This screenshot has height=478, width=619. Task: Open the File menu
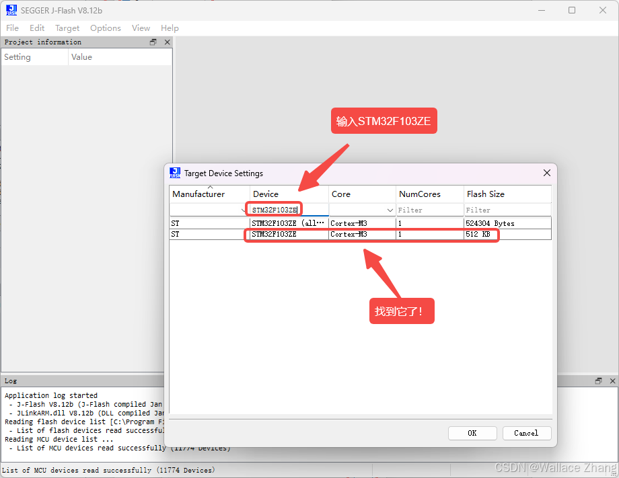[12, 28]
